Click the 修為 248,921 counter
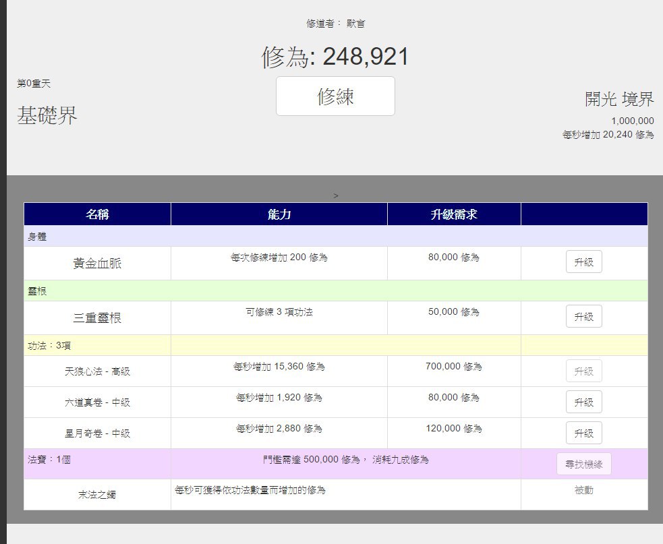The height and width of the screenshot is (544, 663). click(335, 57)
